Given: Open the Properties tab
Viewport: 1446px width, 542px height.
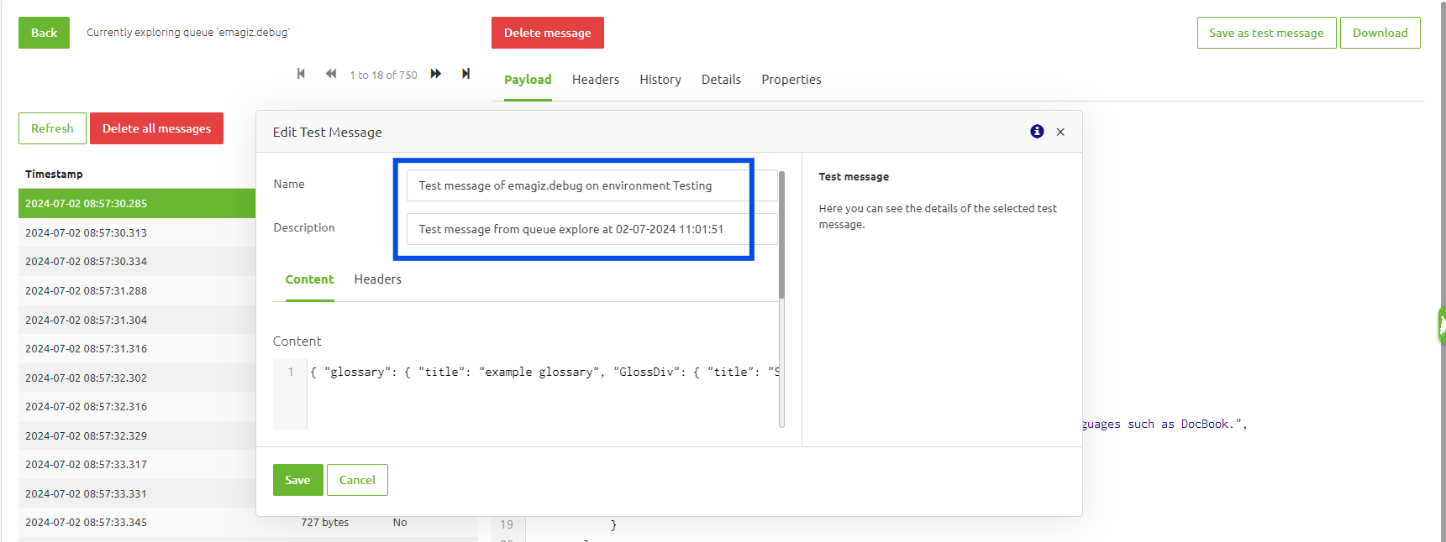Looking at the screenshot, I should (x=791, y=80).
